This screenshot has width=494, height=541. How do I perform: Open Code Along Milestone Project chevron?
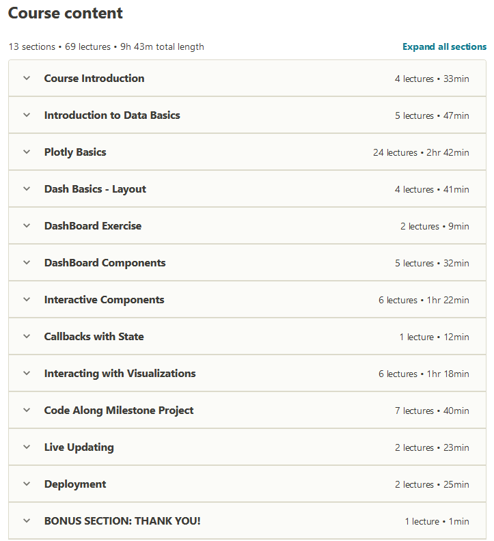click(x=27, y=410)
